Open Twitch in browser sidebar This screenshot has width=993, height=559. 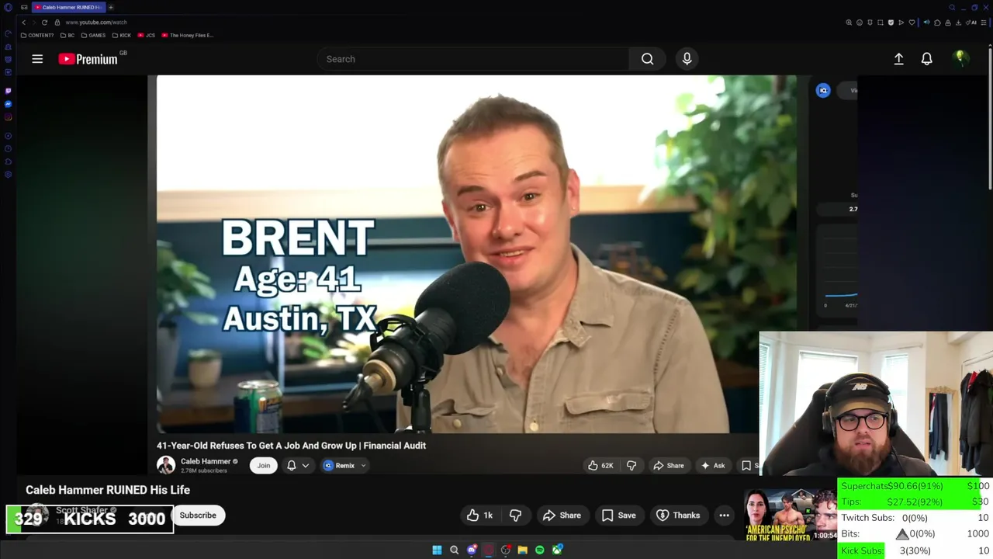[x=8, y=91]
